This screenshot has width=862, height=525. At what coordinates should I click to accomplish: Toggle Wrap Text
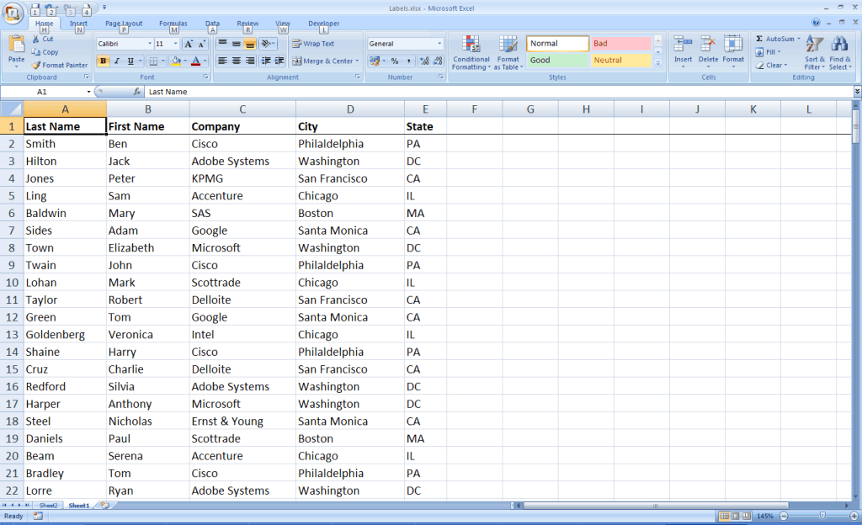[x=313, y=44]
